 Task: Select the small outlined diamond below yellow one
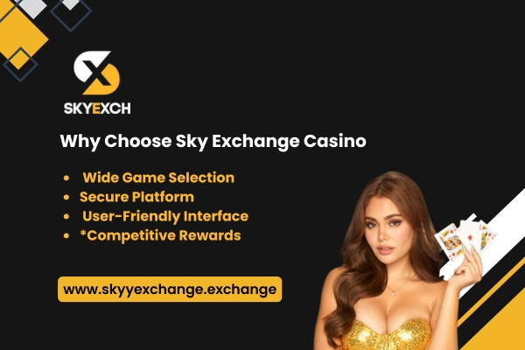pos(20,65)
